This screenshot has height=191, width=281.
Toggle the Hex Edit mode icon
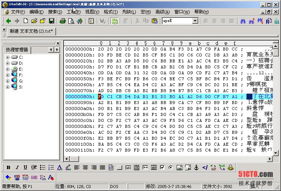coord(114,21)
